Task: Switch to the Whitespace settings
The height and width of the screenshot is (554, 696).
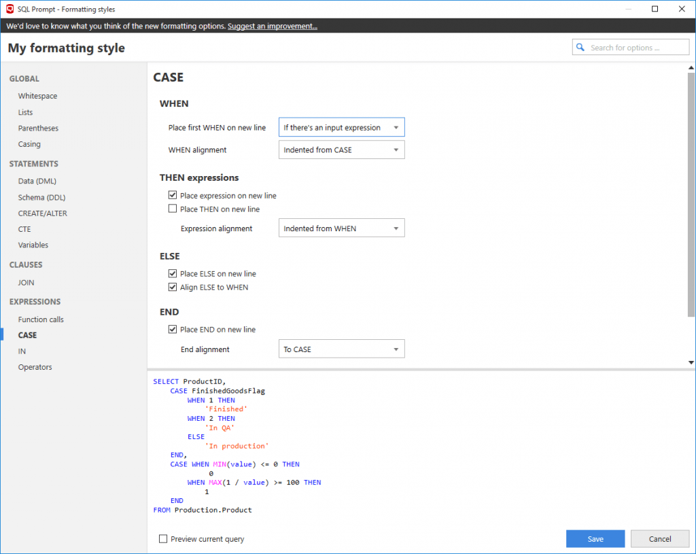Action: pos(37,95)
